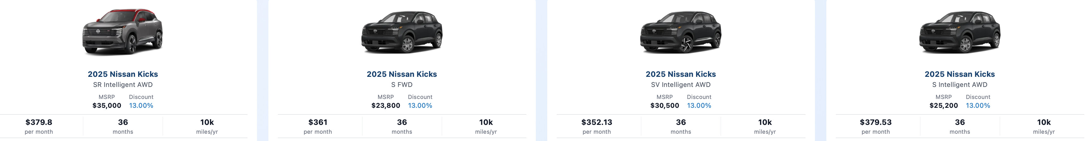Click the $23,800 MSRP value
Viewport: 1090px width, 141px height.
[x=385, y=105]
